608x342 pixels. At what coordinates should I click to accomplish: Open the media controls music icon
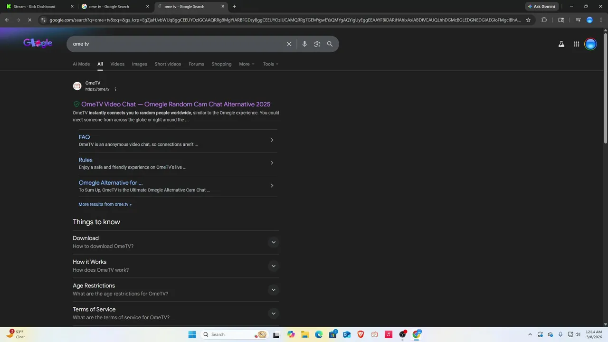pos(578,20)
